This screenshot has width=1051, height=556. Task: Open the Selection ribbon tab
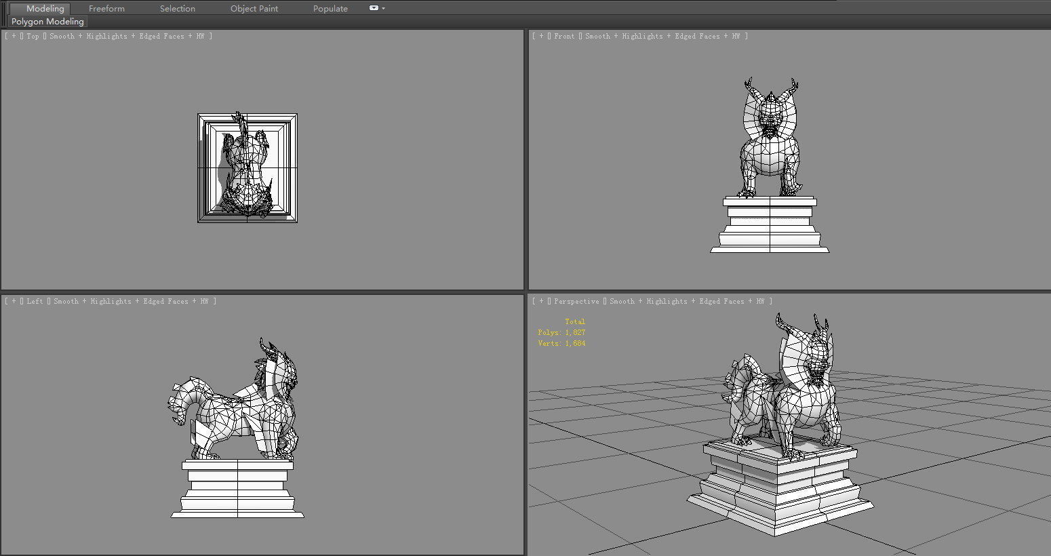178,8
